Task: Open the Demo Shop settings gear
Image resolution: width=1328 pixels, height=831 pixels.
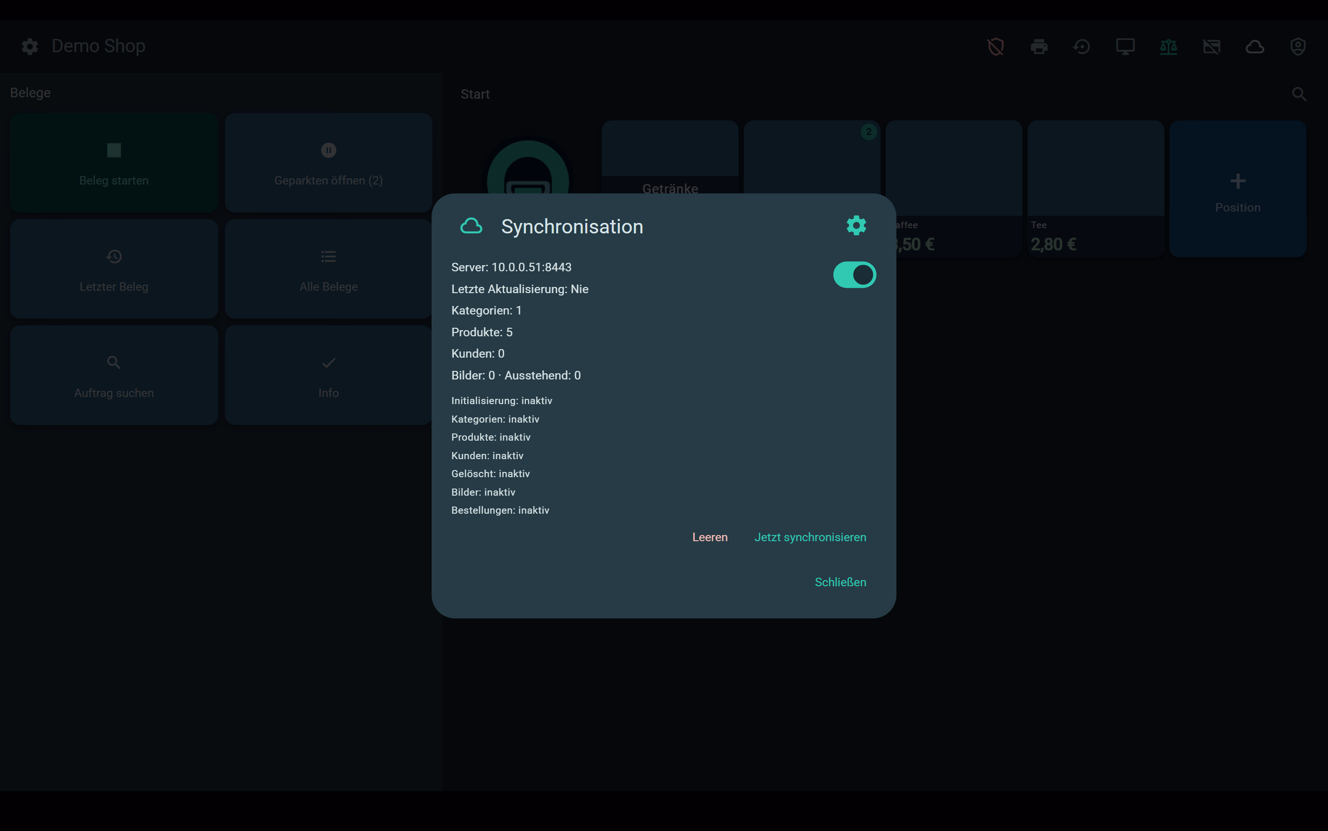Action: click(30, 46)
